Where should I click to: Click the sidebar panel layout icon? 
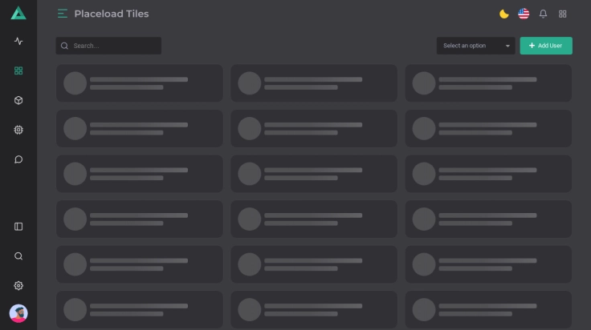point(18,227)
